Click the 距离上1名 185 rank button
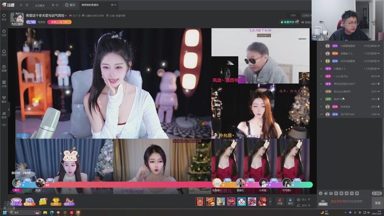The image size is (384, 216). [x=60, y=22]
